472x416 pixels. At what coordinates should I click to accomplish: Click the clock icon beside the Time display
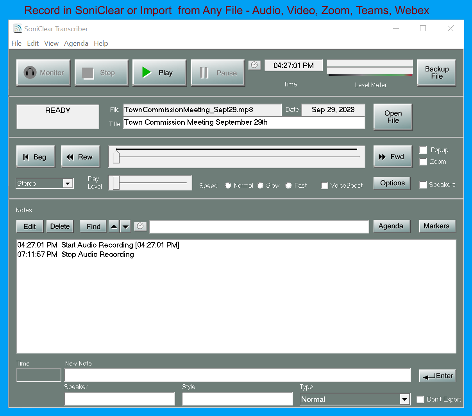(x=254, y=65)
